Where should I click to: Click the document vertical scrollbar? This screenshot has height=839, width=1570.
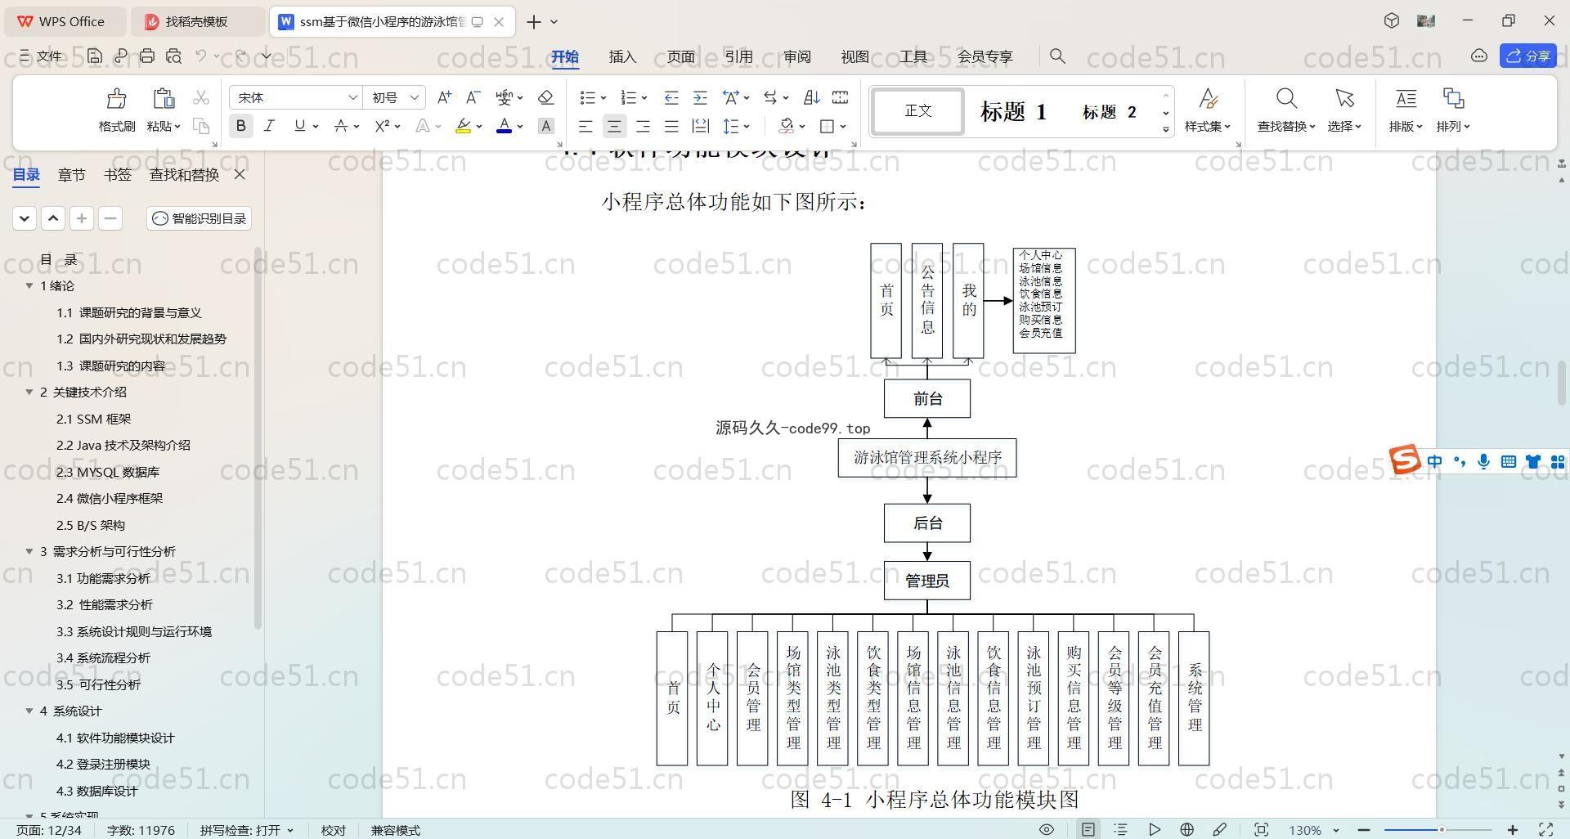1562,384
